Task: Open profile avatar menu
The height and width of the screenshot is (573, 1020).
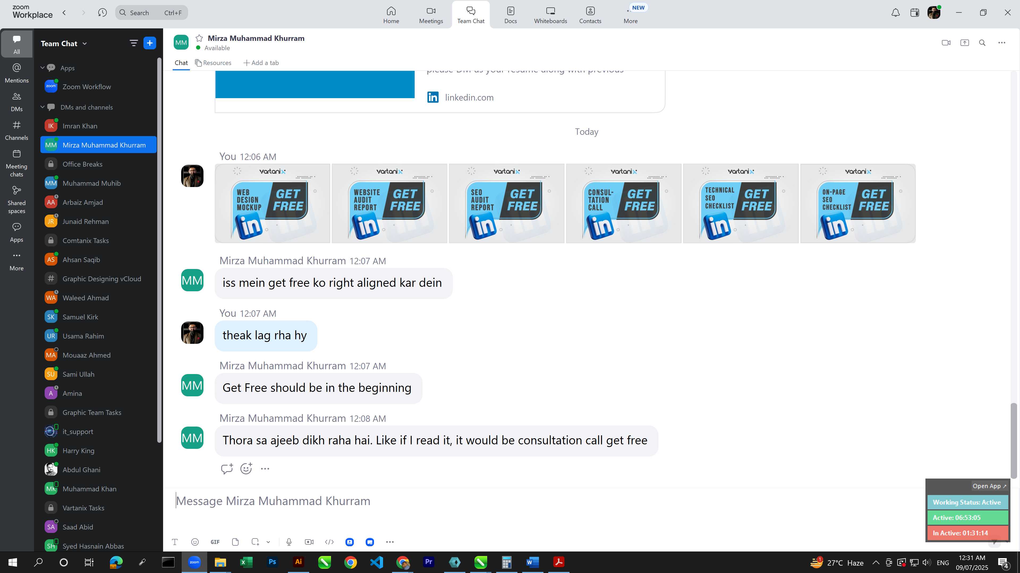Action: tap(934, 13)
